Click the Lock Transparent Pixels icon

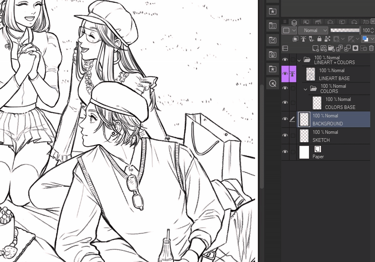point(327,39)
